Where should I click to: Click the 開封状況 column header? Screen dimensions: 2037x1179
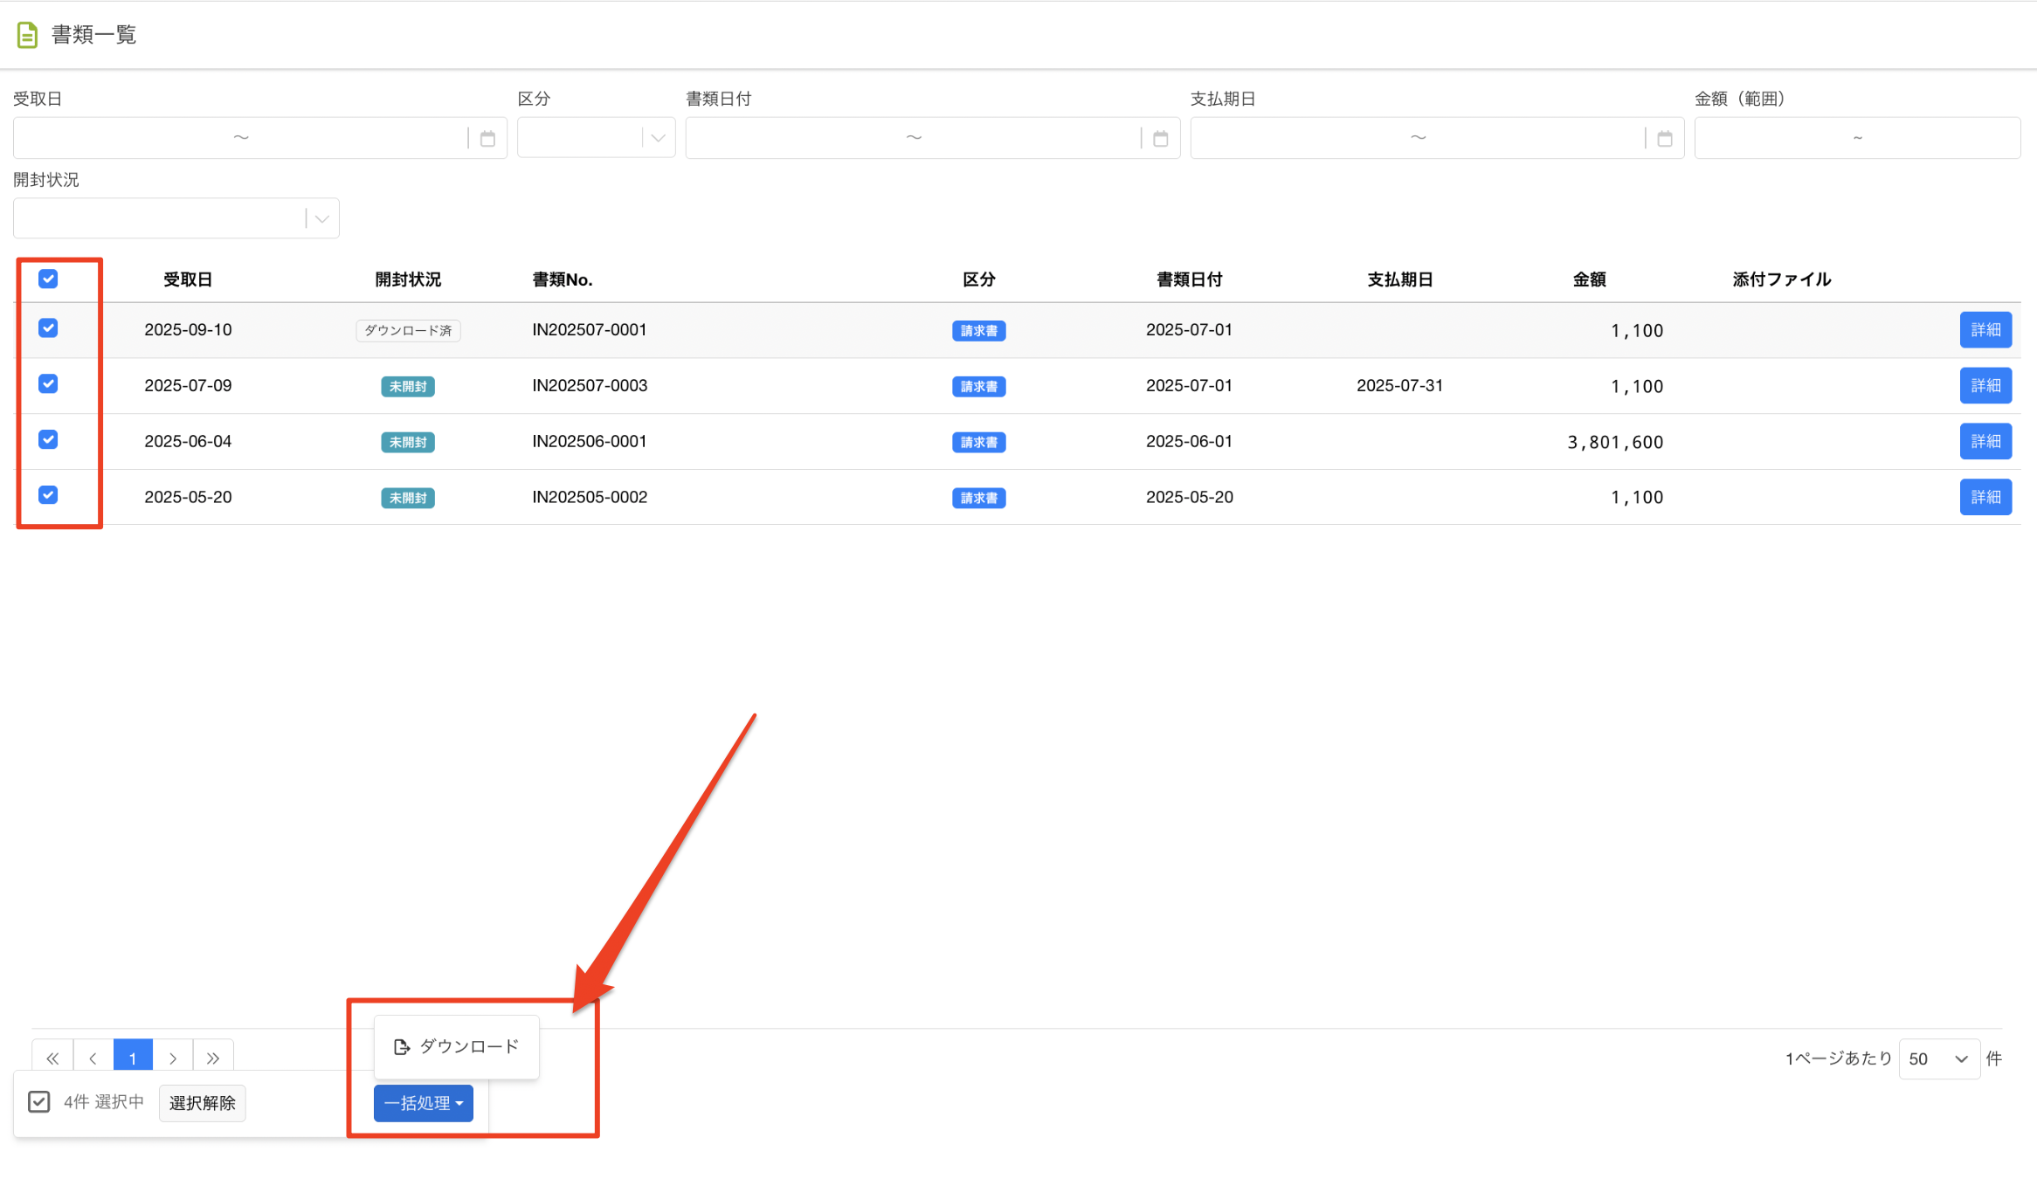click(408, 279)
